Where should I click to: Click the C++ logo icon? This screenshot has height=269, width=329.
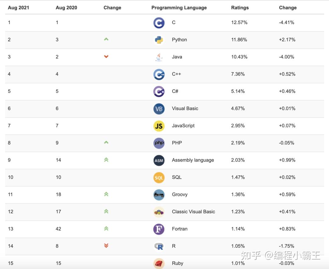(159, 74)
